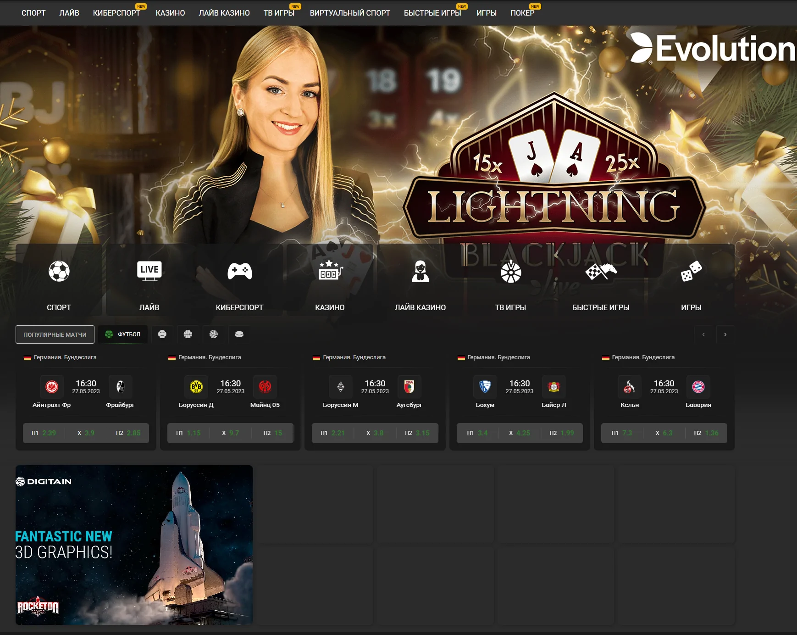Select the volleyball sport filter
Viewport: 797px width, 635px height.
pyautogui.click(x=214, y=334)
